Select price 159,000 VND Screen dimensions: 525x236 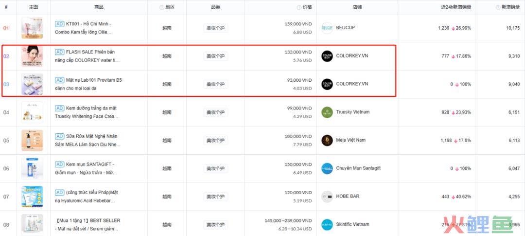(297, 24)
